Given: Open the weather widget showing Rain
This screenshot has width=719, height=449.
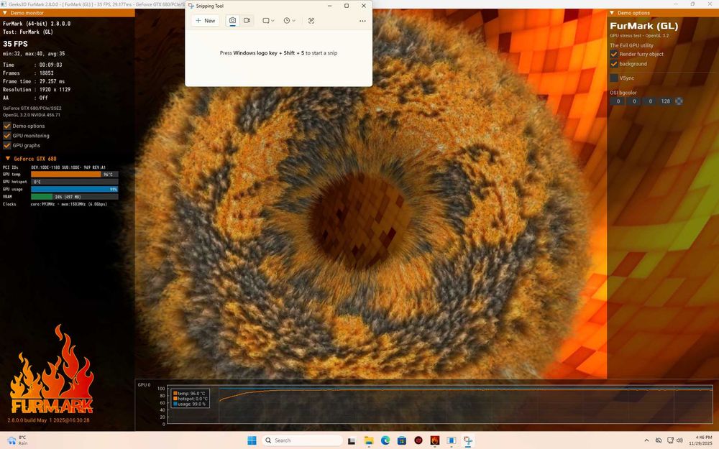Looking at the screenshot, I should point(17,440).
